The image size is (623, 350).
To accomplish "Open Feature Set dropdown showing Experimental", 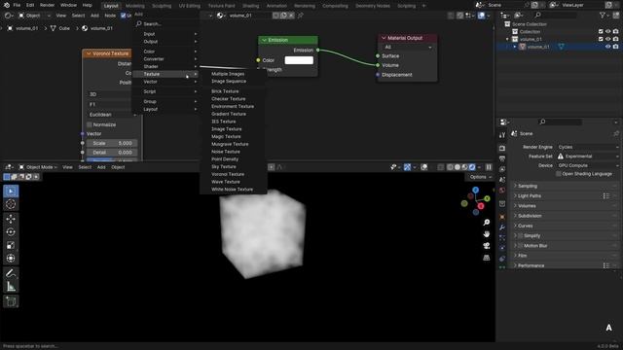I will [587, 157].
